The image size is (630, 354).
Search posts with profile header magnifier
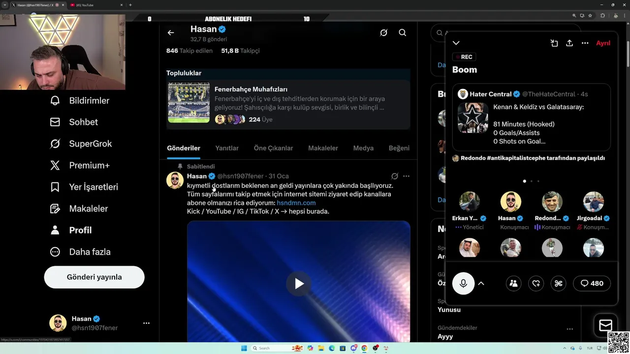click(x=402, y=32)
